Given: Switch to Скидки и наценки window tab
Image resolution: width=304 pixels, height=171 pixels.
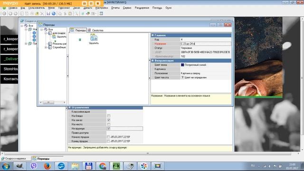Looking at the screenshot, I should tap(16, 159).
